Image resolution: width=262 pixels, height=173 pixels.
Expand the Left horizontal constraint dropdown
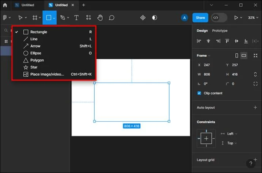click(232, 134)
